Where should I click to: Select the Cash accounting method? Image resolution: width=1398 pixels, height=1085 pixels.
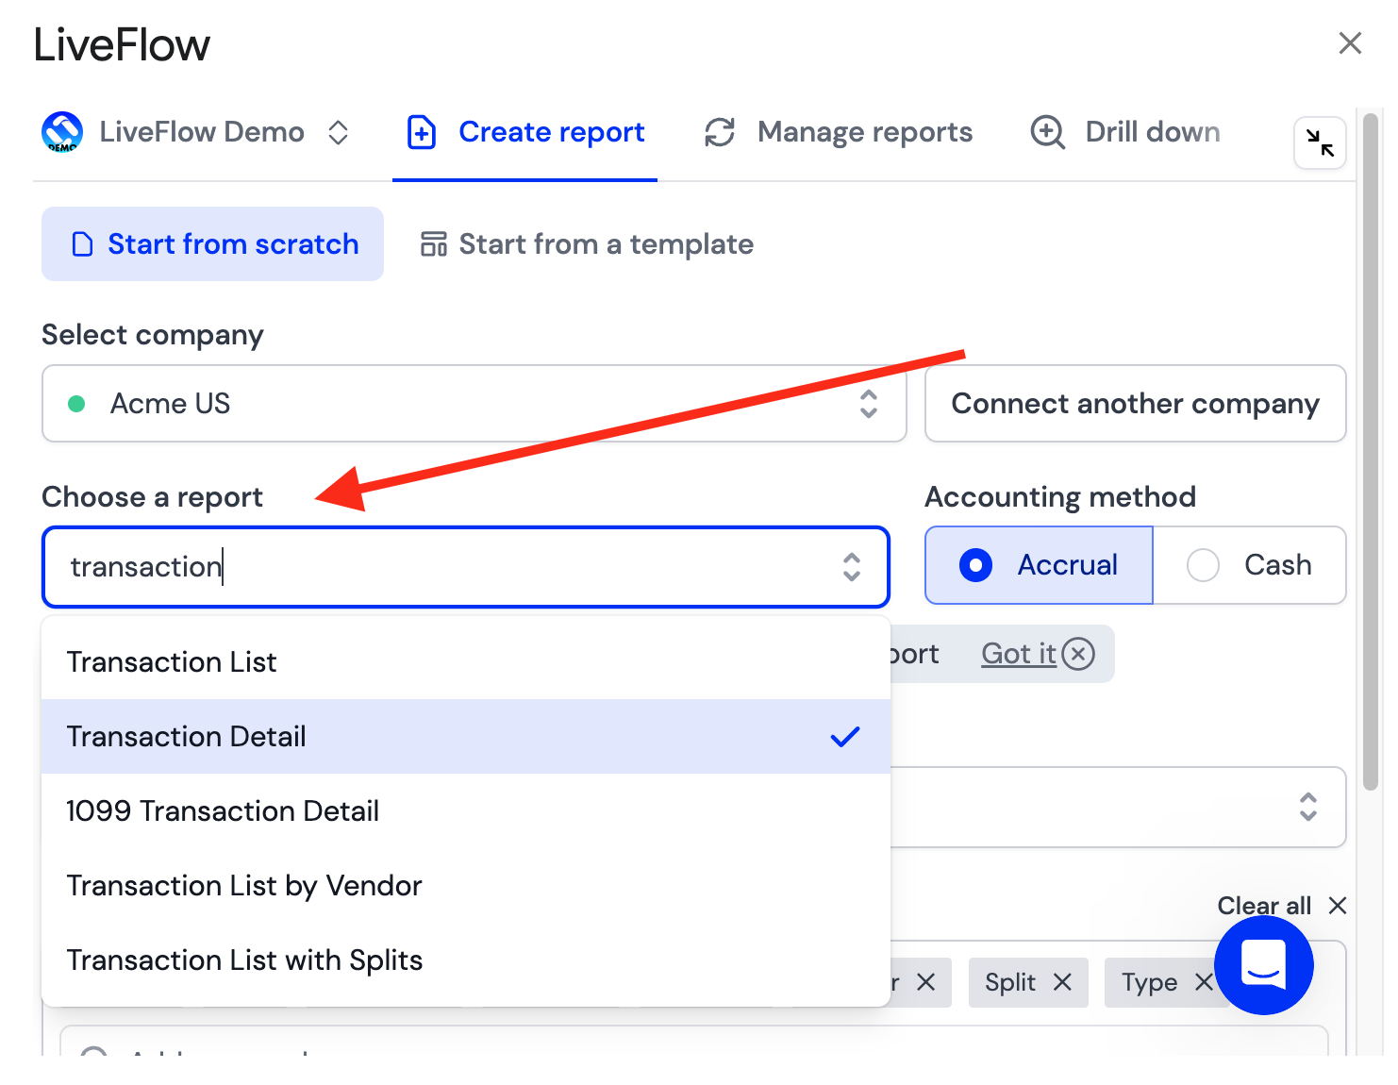click(1249, 565)
